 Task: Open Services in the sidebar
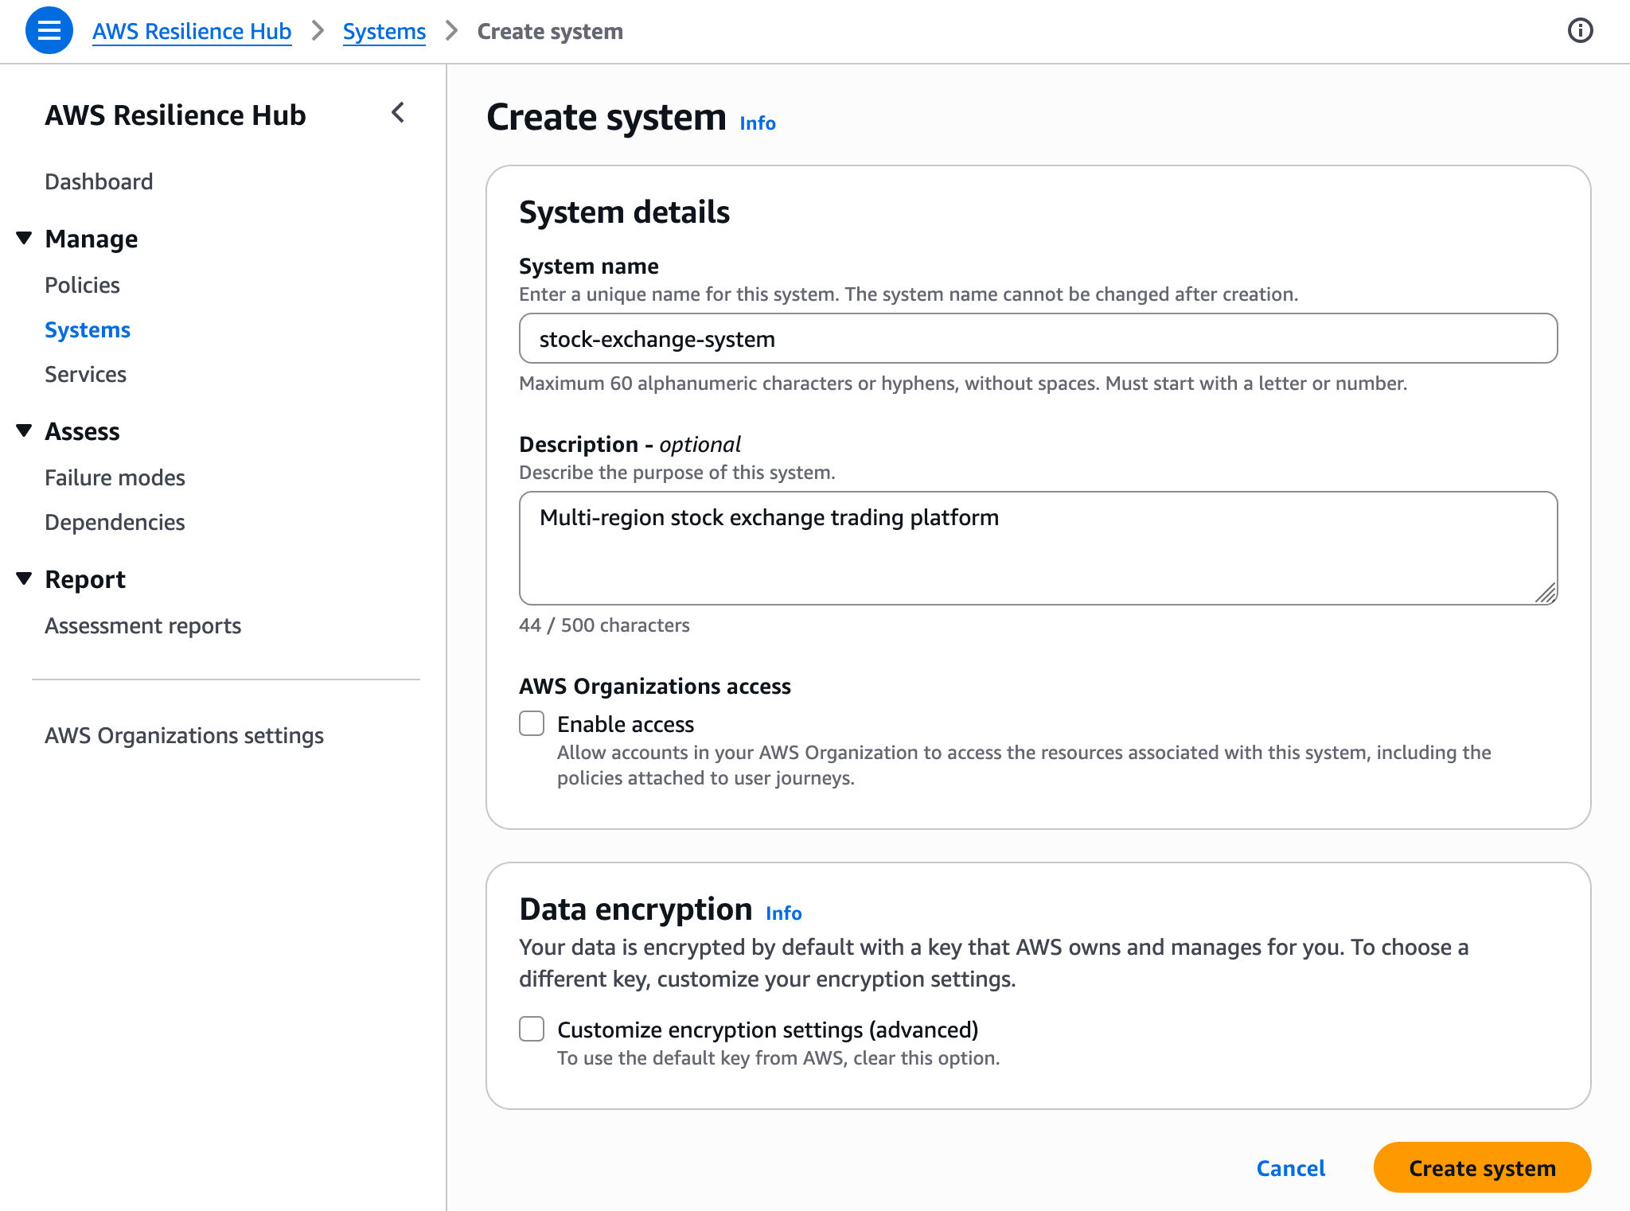point(85,374)
